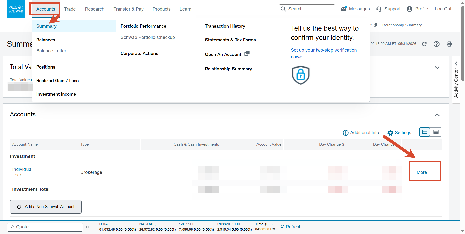Focus the Search input field
This screenshot has width=465, height=234.
[x=307, y=9]
